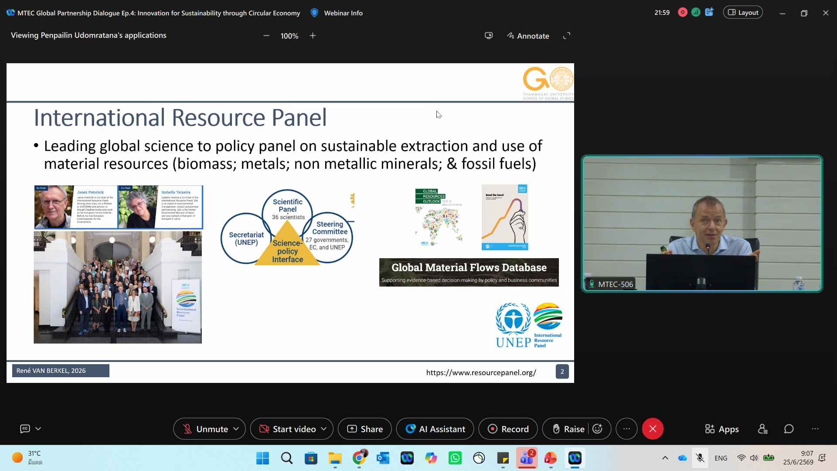
Task: Expand shared content to full screen
Action: 567,36
